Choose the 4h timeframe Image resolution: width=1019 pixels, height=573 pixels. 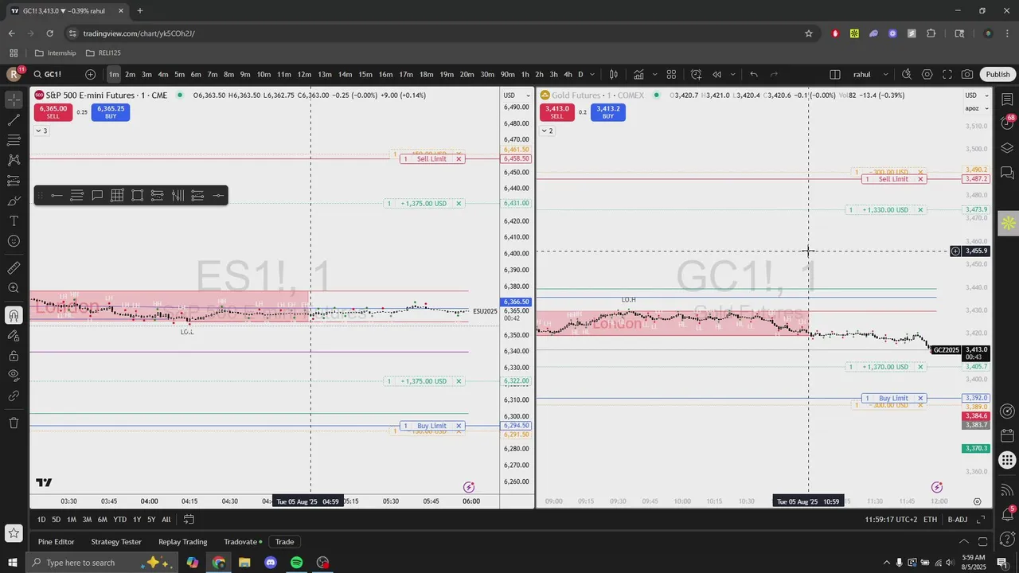pyautogui.click(x=568, y=74)
